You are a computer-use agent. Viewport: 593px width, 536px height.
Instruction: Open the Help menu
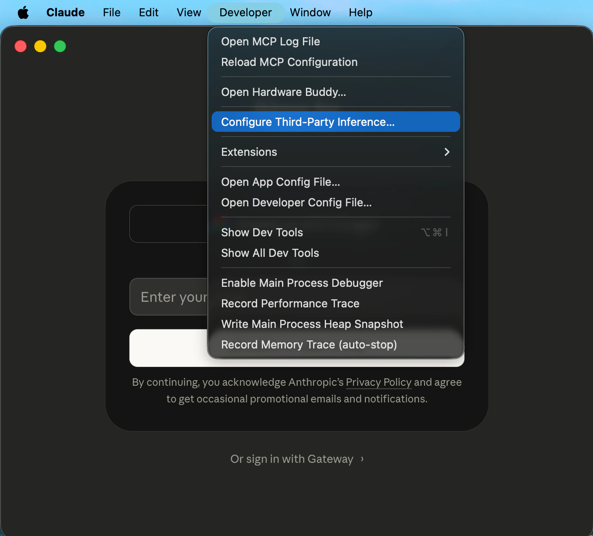tap(360, 12)
